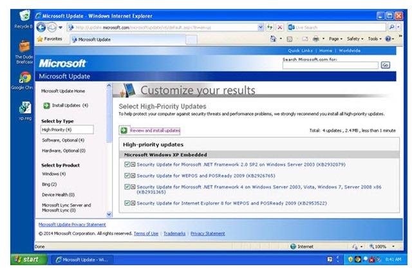
Task: Refresh the page using the green arrows icon
Action: pyautogui.click(x=270, y=27)
